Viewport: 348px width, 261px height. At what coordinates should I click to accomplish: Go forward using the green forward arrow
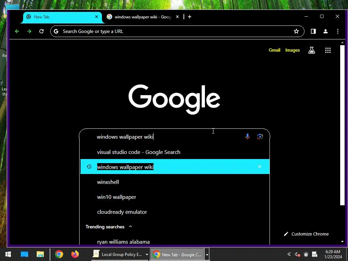29,31
